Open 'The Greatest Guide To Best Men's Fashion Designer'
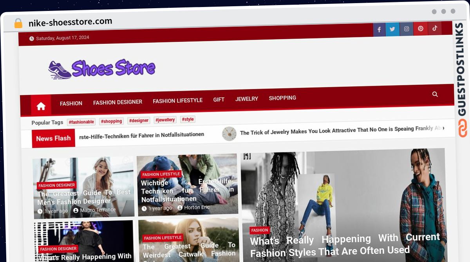The image size is (470, 262). tap(83, 197)
